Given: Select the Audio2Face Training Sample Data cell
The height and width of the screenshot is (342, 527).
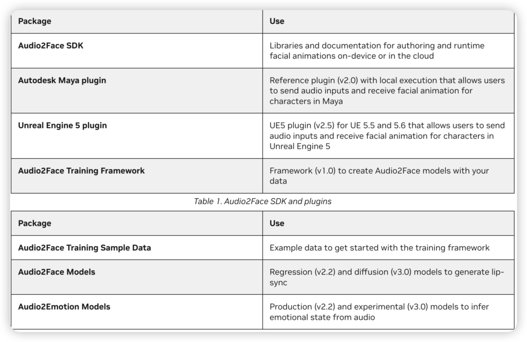Looking at the screenshot, I should point(84,248).
